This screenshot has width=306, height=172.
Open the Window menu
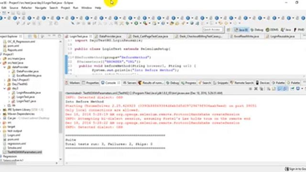[x=87, y=8]
